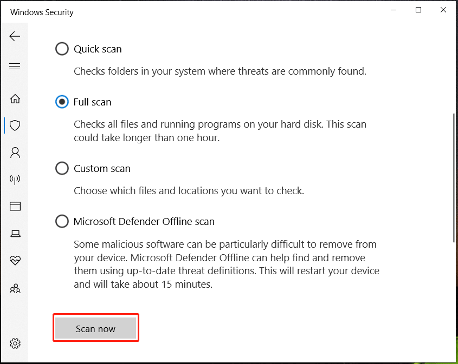The height and width of the screenshot is (364, 458).
Task: Close the Windows Security window
Action: [443, 10]
